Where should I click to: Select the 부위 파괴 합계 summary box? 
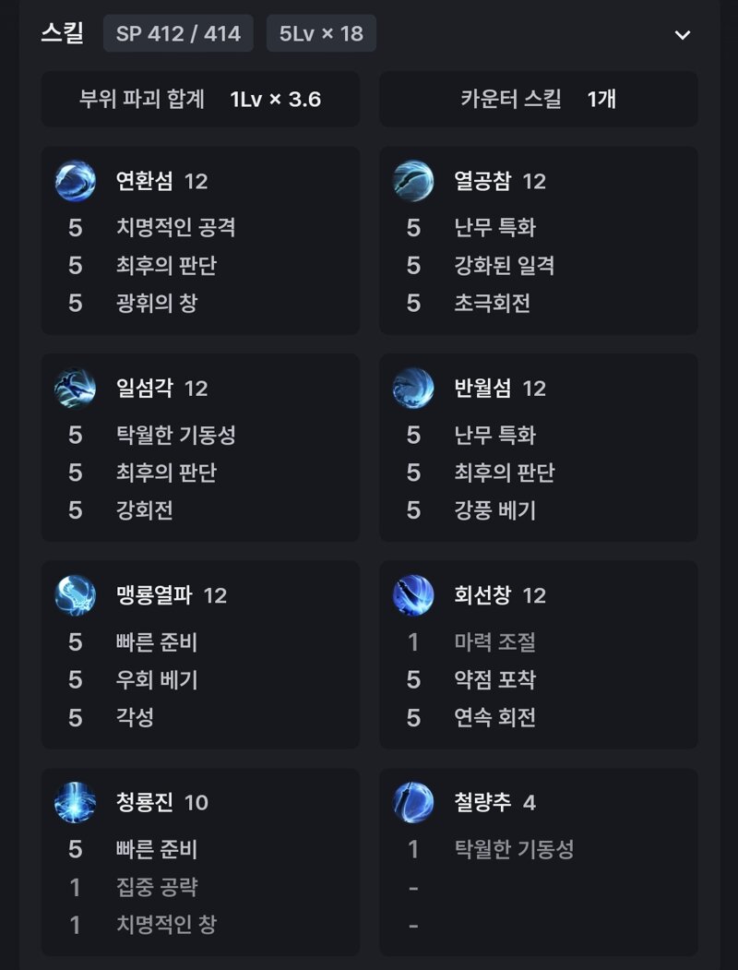click(200, 99)
